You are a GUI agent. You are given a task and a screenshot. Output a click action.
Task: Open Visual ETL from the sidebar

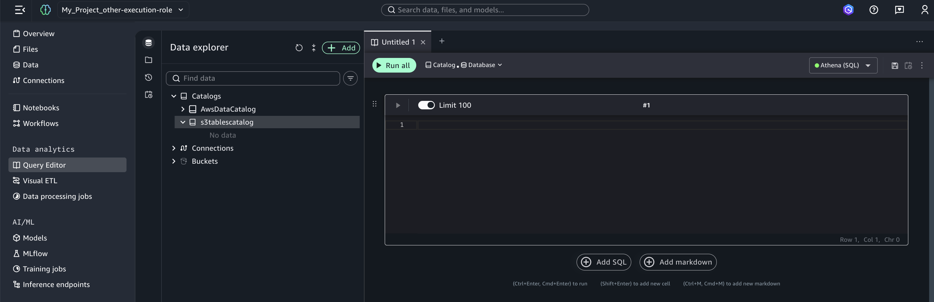[40, 181]
